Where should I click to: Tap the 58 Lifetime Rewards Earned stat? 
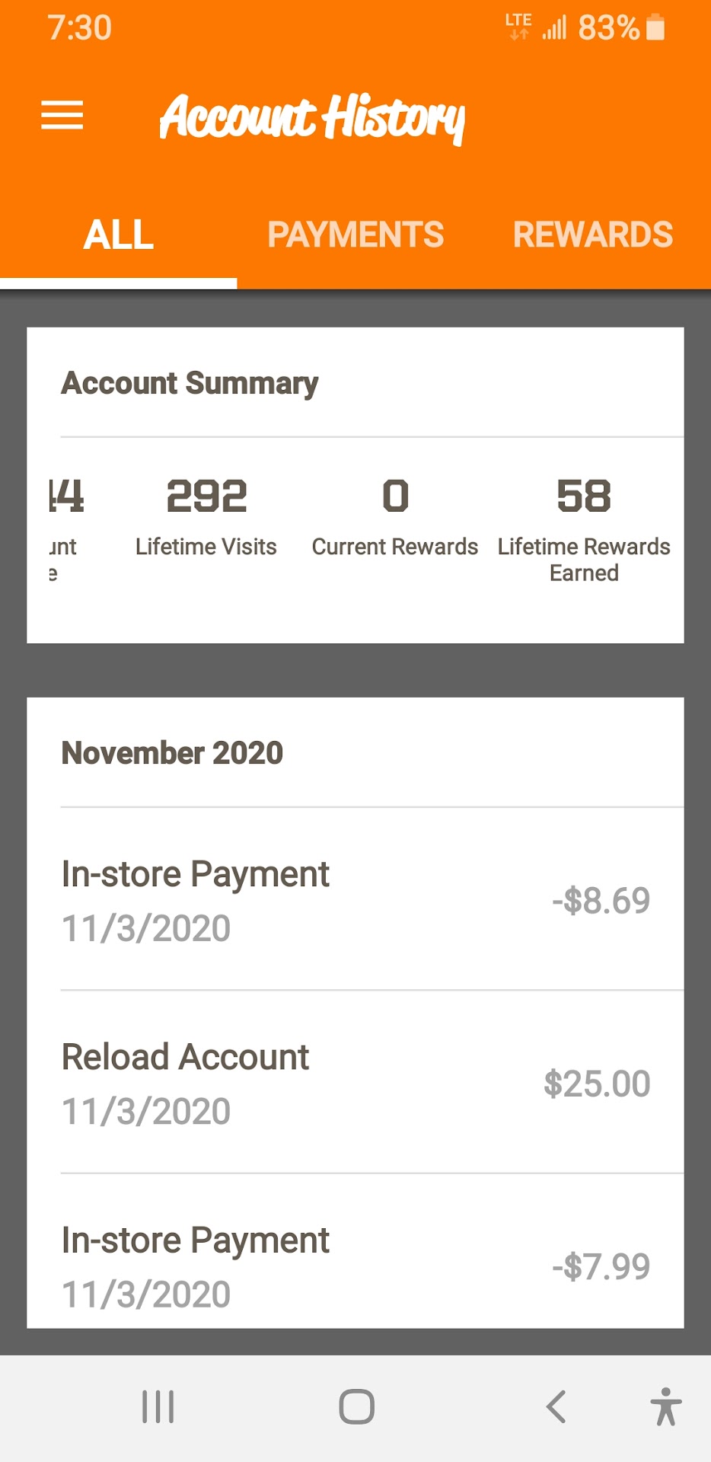click(x=584, y=525)
